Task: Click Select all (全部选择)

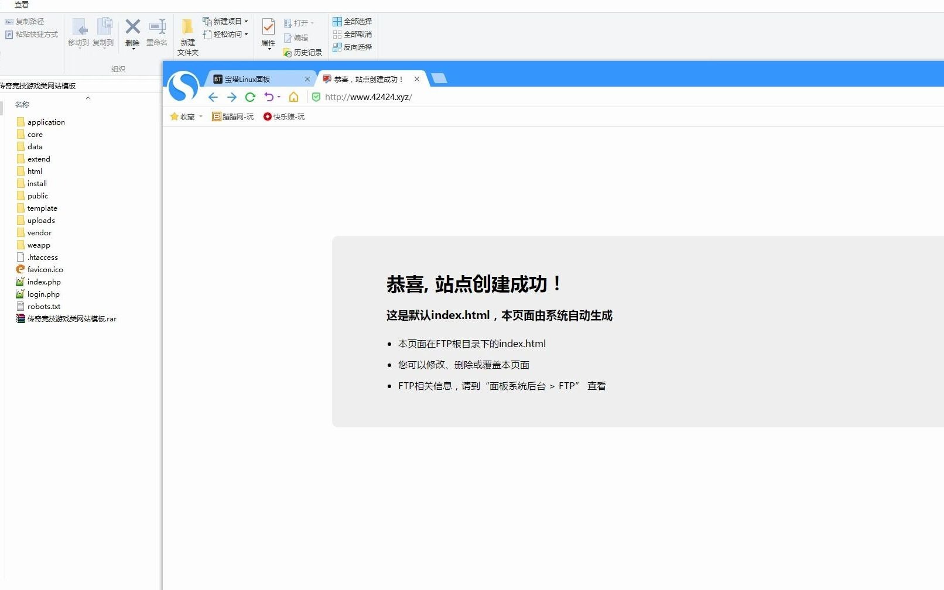Action: [x=353, y=21]
